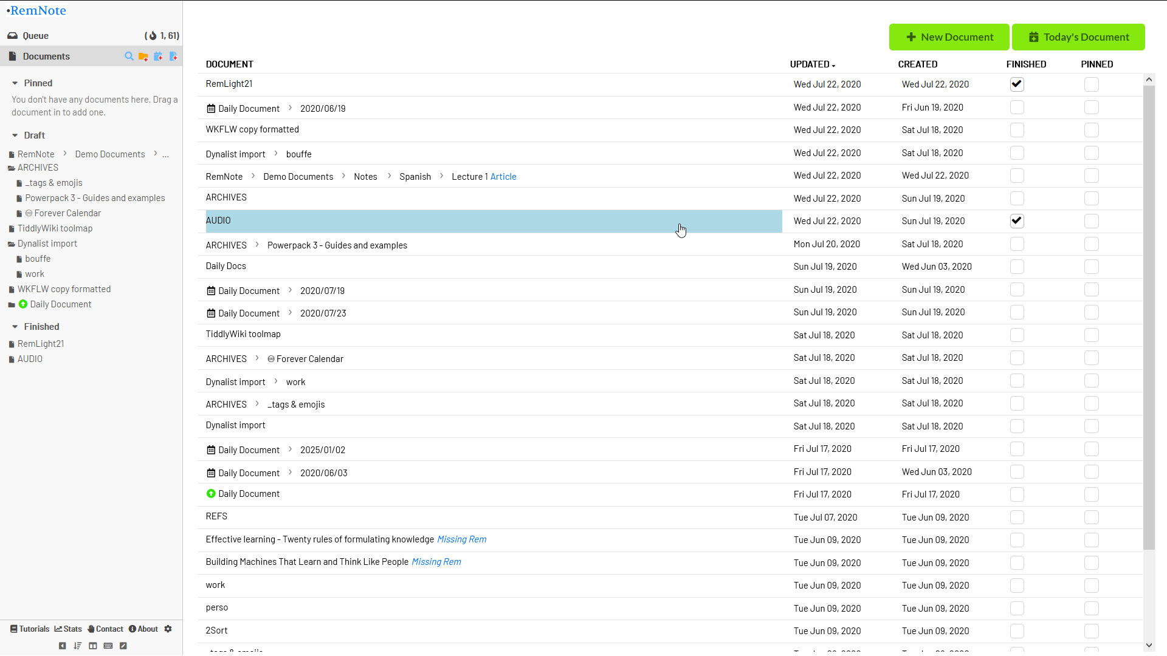Image resolution: width=1167 pixels, height=656 pixels.
Task: Uncheck Finished checkbox on AUDIO row
Action: (1017, 221)
